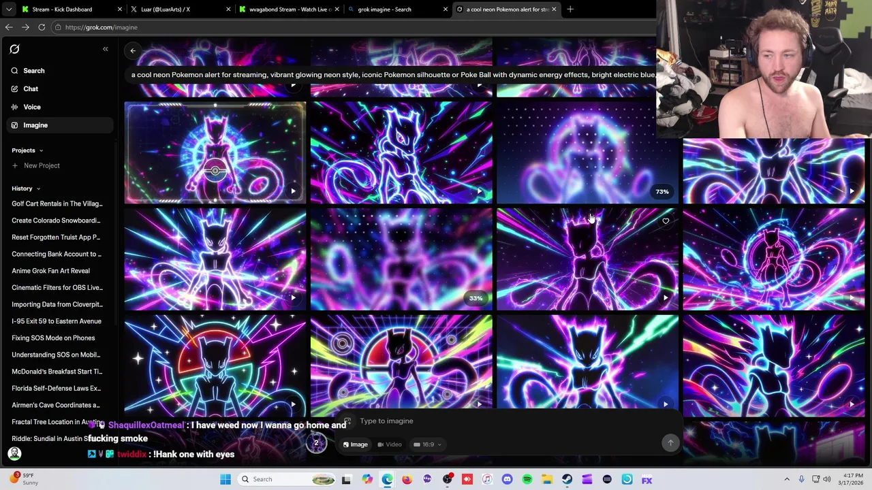The image size is (872, 490).
Task: Click the Windows taskbar search box
Action: click(287, 479)
